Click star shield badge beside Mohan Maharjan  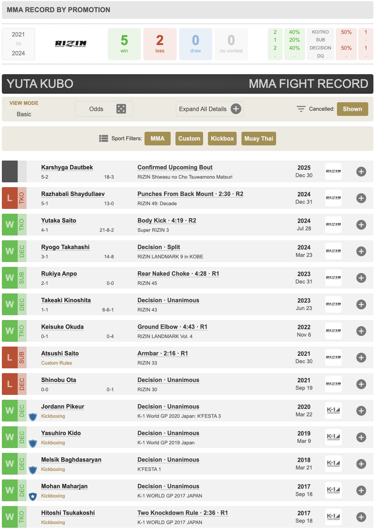click(x=33, y=496)
